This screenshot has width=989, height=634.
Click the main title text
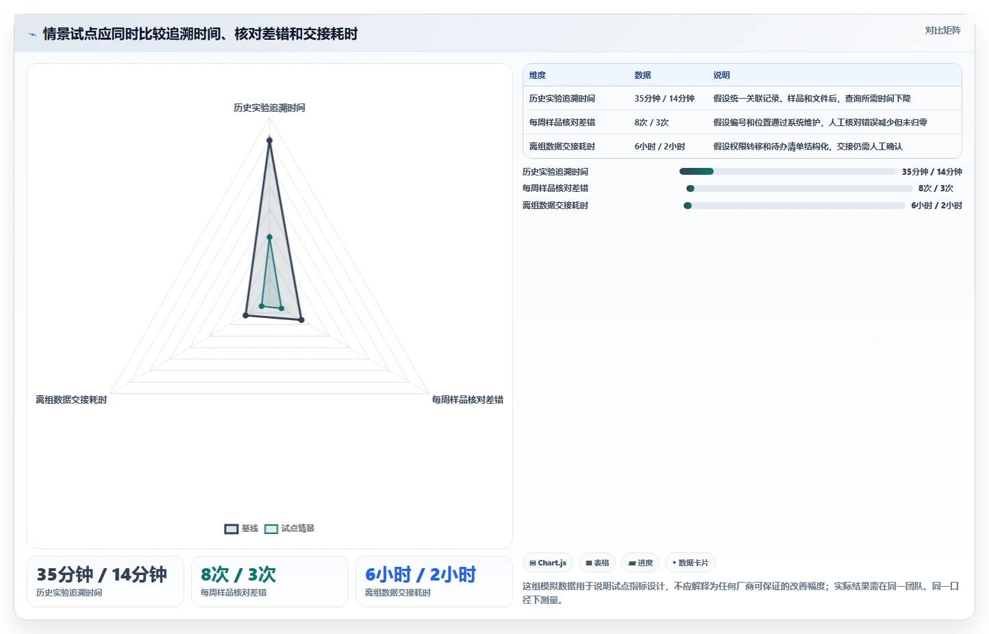pyautogui.click(x=200, y=34)
